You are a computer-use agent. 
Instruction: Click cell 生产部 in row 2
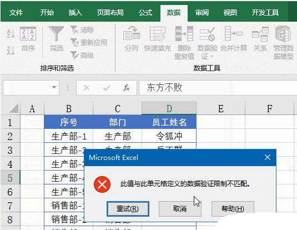point(118,136)
